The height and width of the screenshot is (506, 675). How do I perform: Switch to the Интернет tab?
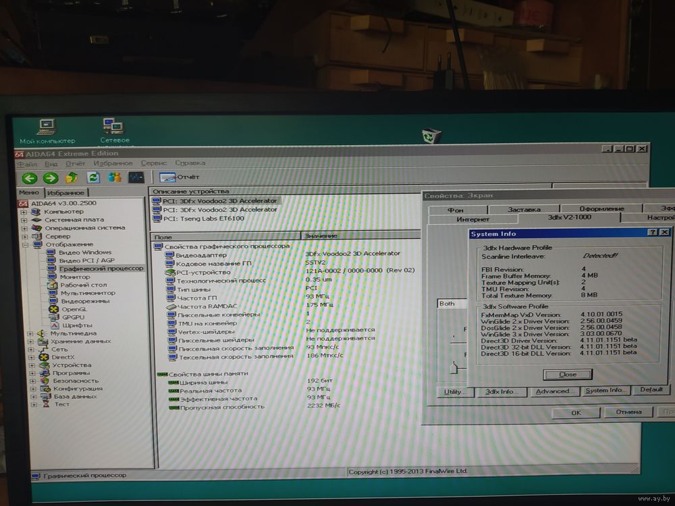(473, 219)
